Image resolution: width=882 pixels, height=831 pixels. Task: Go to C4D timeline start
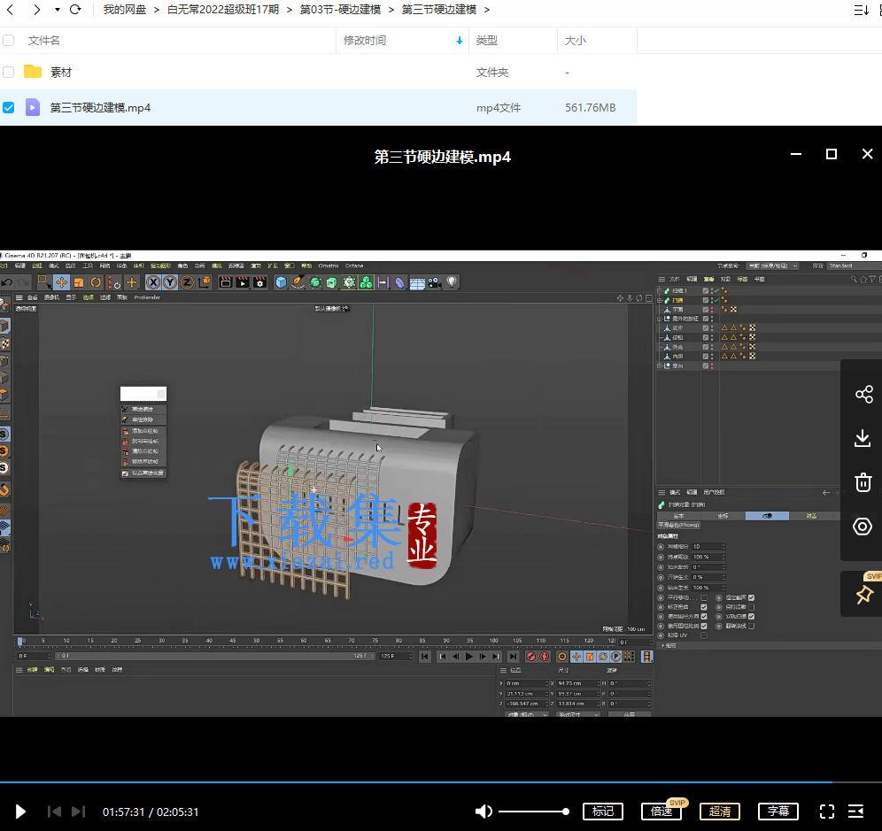click(x=425, y=656)
